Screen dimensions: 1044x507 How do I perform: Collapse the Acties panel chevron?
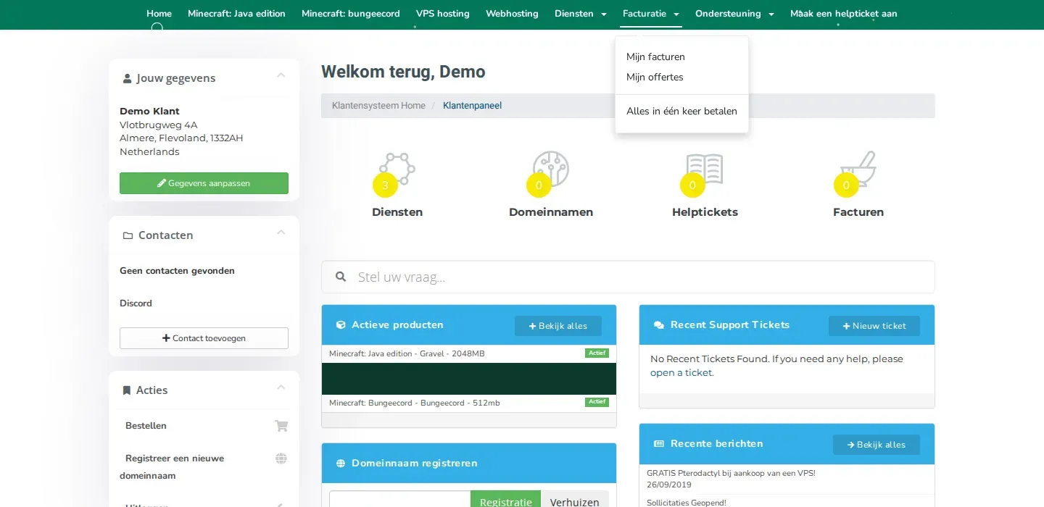pyautogui.click(x=281, y=387)
